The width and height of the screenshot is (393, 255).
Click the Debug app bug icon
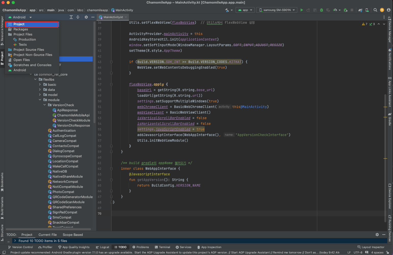[x=322, y=10]
